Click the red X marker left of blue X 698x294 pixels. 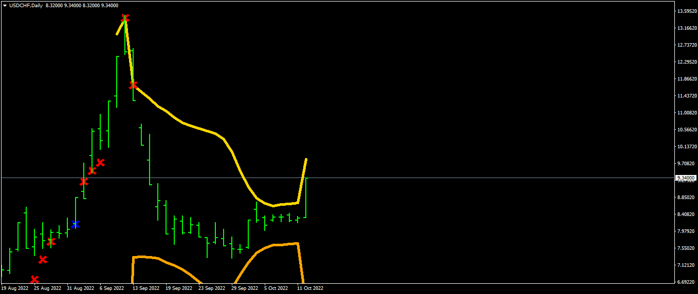pos(51,242)
